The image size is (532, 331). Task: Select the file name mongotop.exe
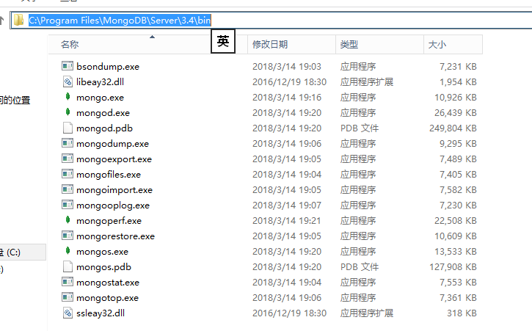tap(108, 298)
